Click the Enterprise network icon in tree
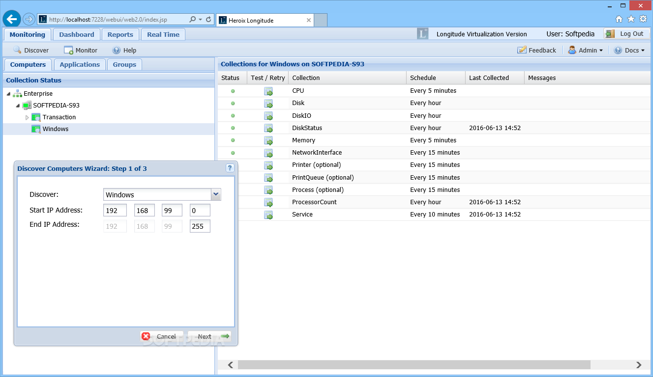Viewport: 653px width, 377px height. [18, 93]
